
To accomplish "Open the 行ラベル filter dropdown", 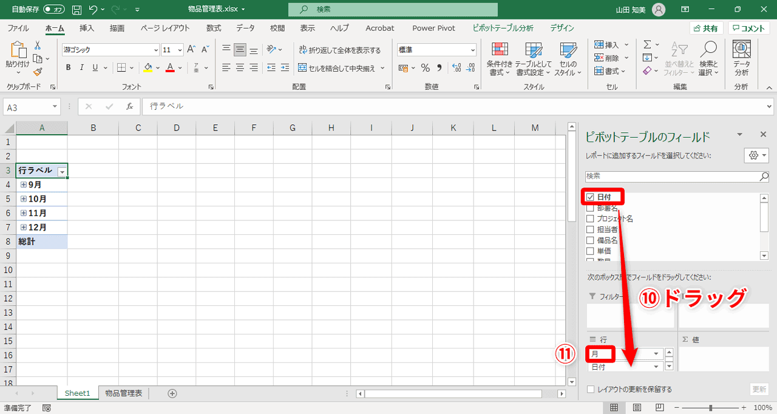I will click(x=61, y=172).
